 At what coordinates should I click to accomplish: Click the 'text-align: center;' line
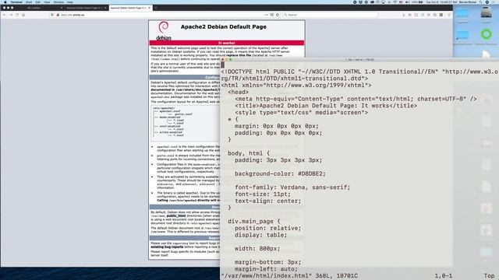[268, 201]
